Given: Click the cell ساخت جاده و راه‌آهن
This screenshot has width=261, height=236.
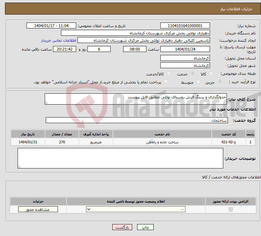Looking at the screenshot, I should tap(162, 142).
